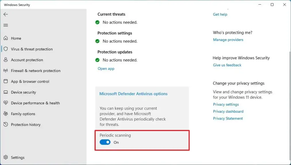291x165 pixels.
Task: Click the Open app link
Action: tap(106, 69)
